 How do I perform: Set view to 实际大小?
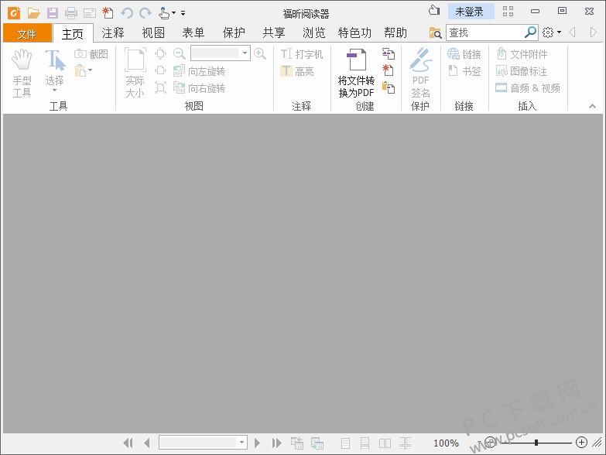tap(135, 73)
